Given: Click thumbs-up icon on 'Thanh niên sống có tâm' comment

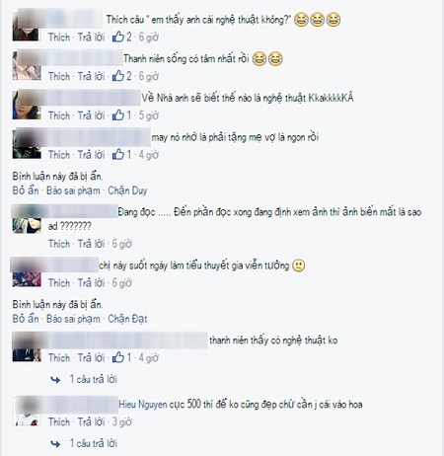Looking at the screenshot, I should coord(118,76).
